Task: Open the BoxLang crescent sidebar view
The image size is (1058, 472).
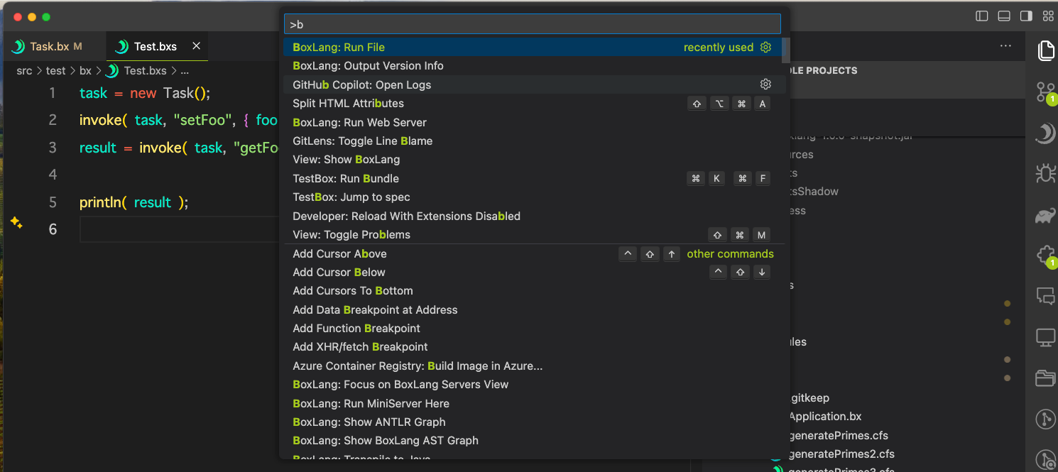Action: (1045, 133)
